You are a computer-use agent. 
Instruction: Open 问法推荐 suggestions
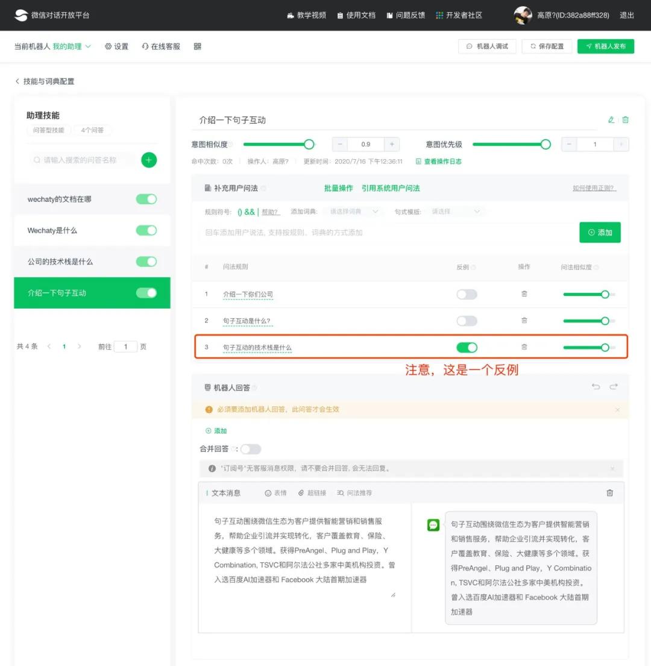354,492
